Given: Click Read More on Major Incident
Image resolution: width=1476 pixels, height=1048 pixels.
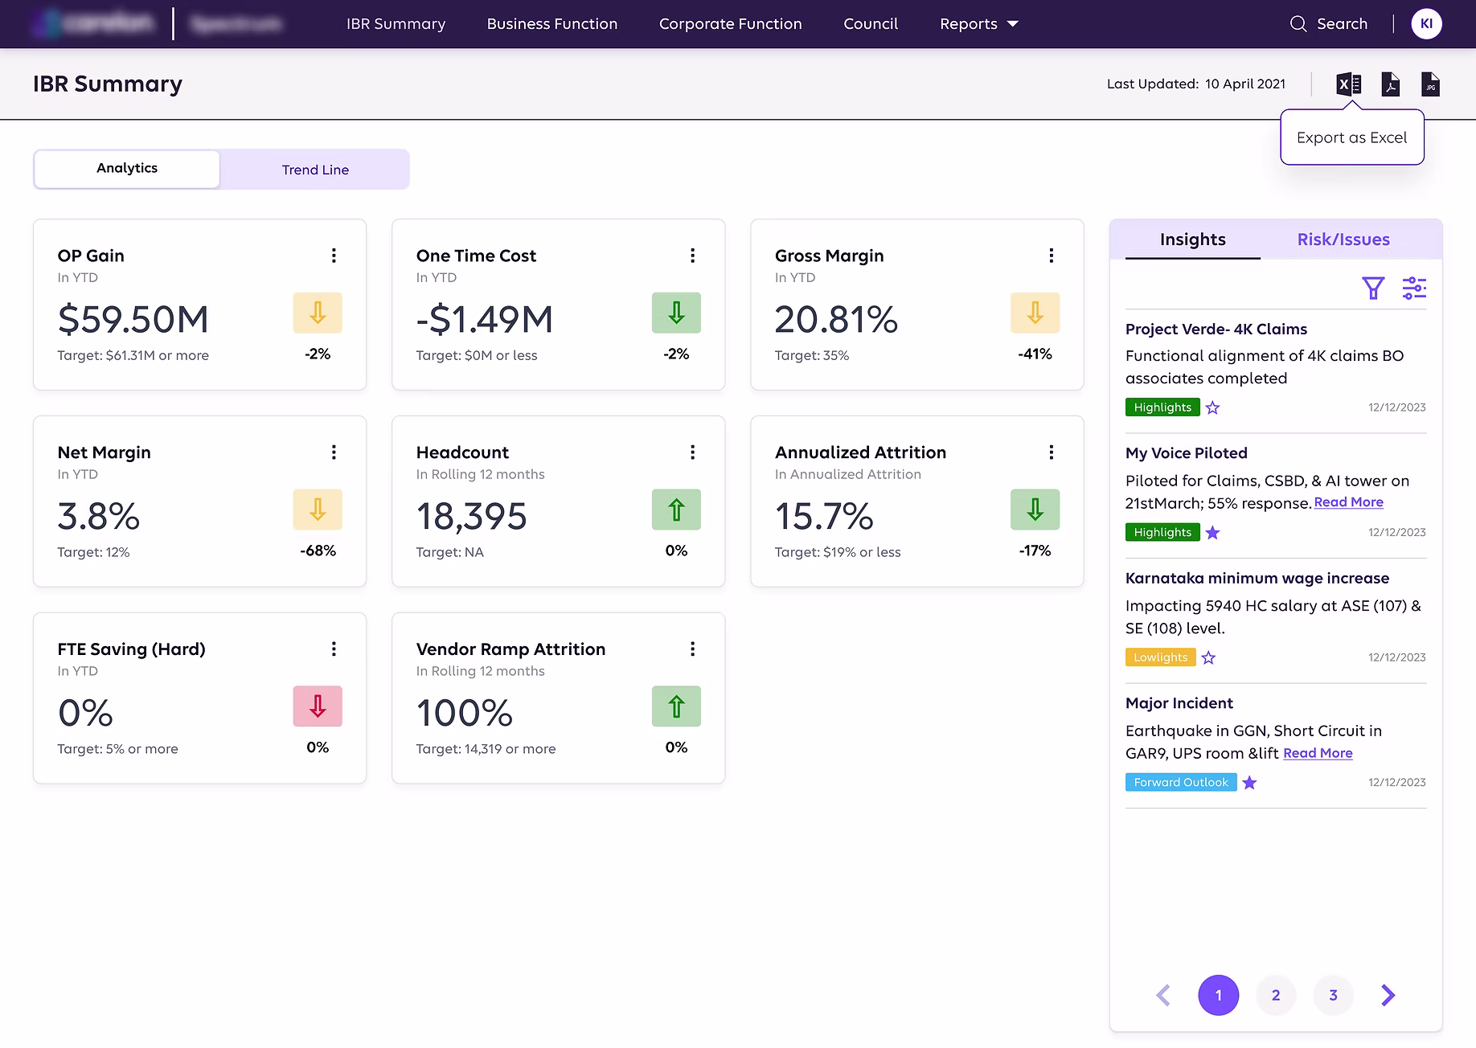Looking at the screenshot, I should coord(1318,753).
